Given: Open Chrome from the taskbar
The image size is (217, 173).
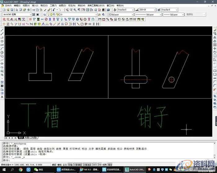Looking at the screenshot, I should point(21,170).
